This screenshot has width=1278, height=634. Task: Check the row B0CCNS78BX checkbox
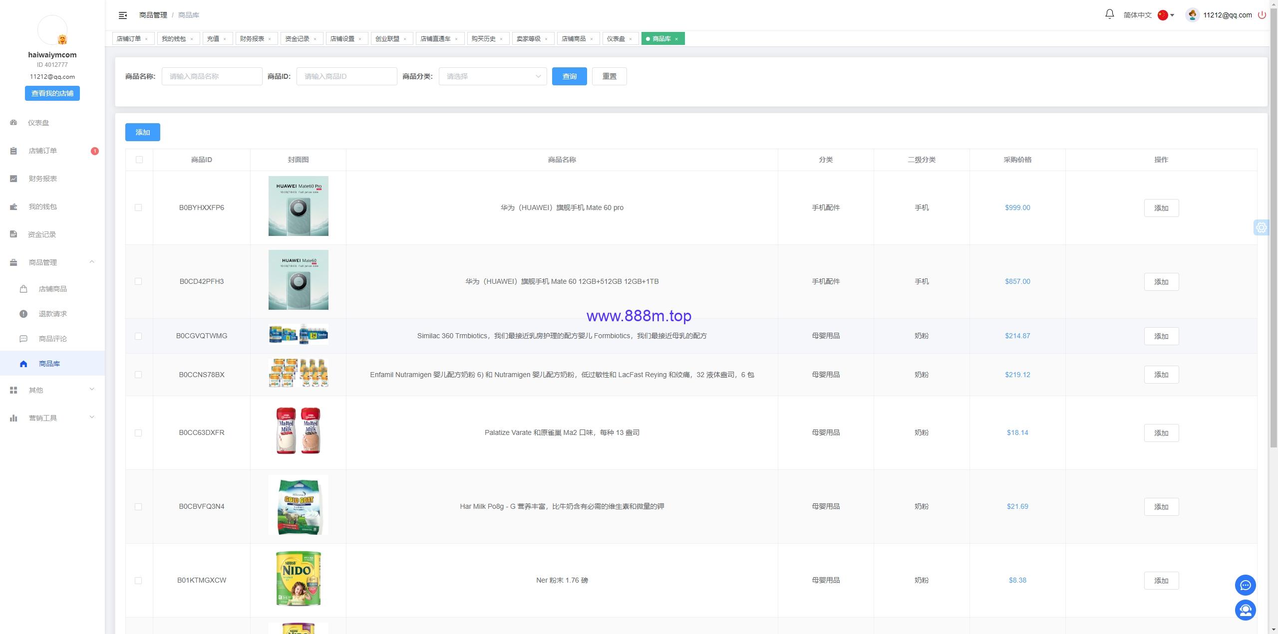(138, 375)
